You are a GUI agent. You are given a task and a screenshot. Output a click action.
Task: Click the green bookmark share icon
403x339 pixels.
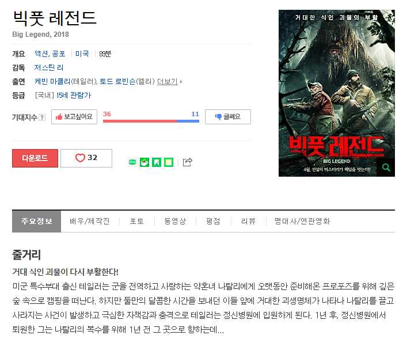coord(157,162)
